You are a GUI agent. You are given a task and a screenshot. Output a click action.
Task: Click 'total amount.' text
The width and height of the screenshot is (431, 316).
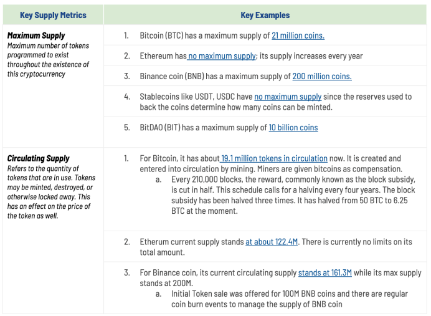click(x=162, y=252)
